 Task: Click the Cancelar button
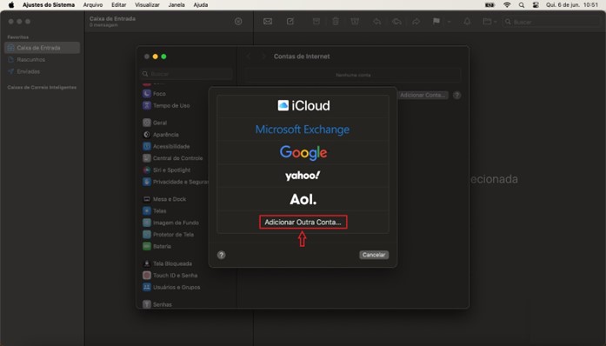pyautogui.click(x=374, y=255)
